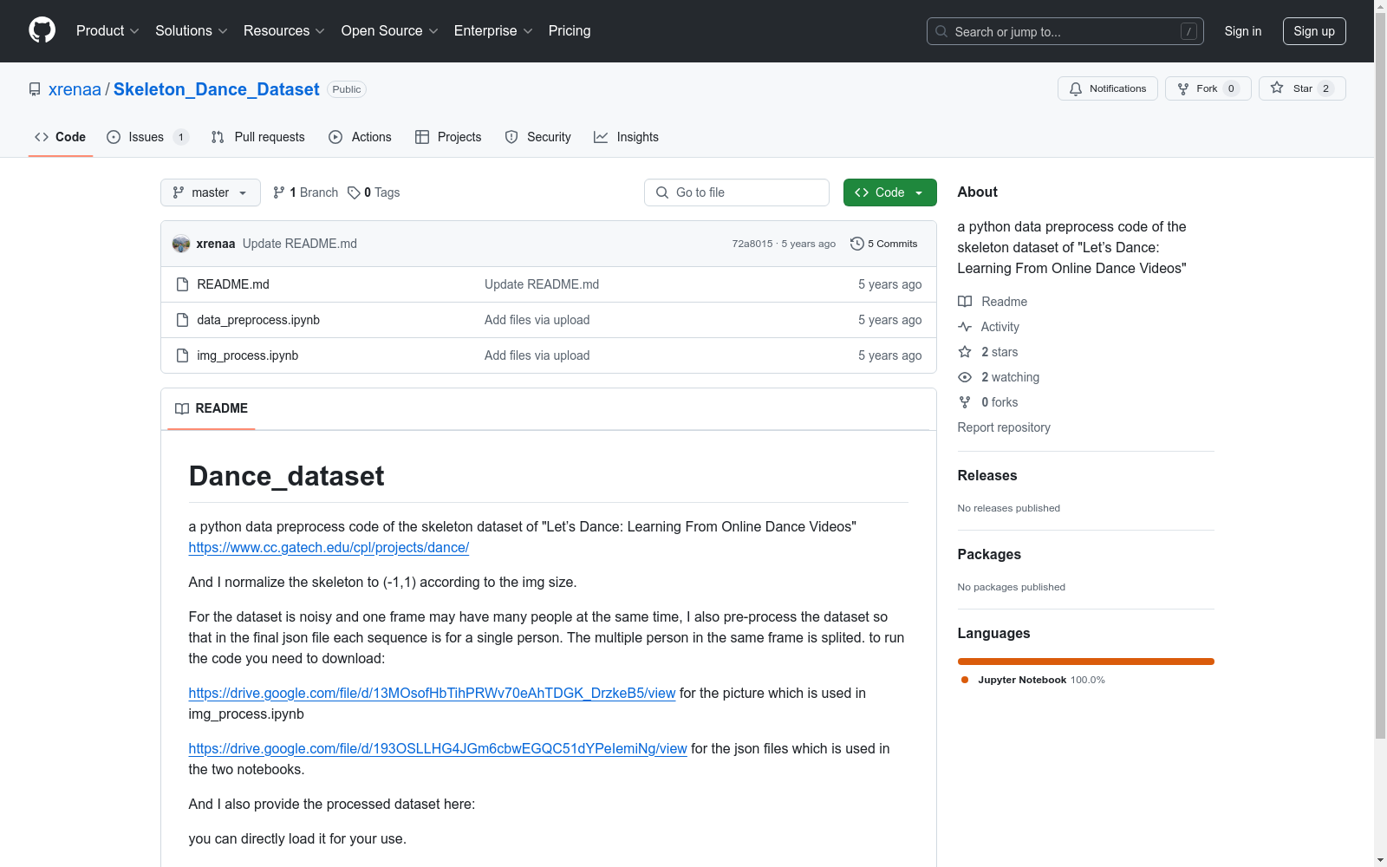Click the Jupyter Notebook language link

1032,680
